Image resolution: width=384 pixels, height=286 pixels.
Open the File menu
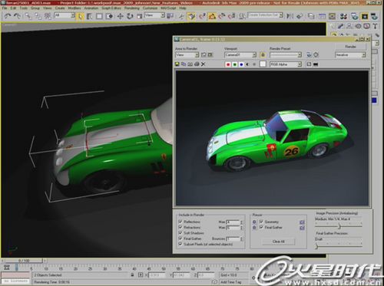[5, 8]
